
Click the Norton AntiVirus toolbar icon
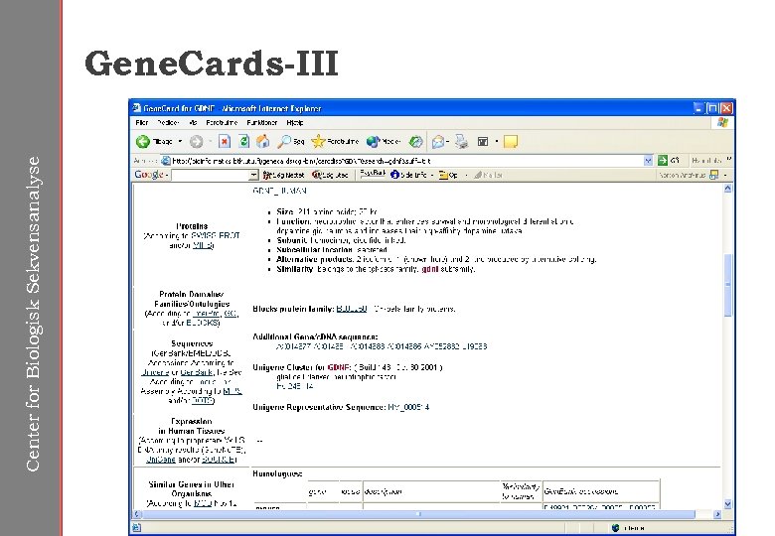[x=713, y=175]
